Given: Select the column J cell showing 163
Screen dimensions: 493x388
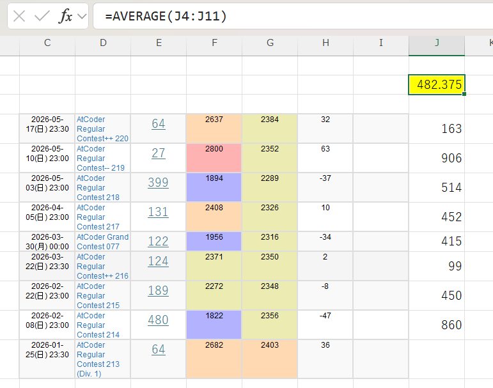Looking at the screenshot, I should pyautogui.click(x=437, y=128).
